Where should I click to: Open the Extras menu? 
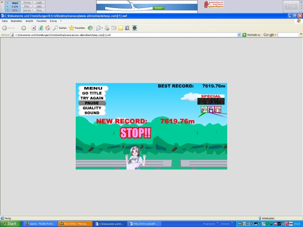pos(53,21)
